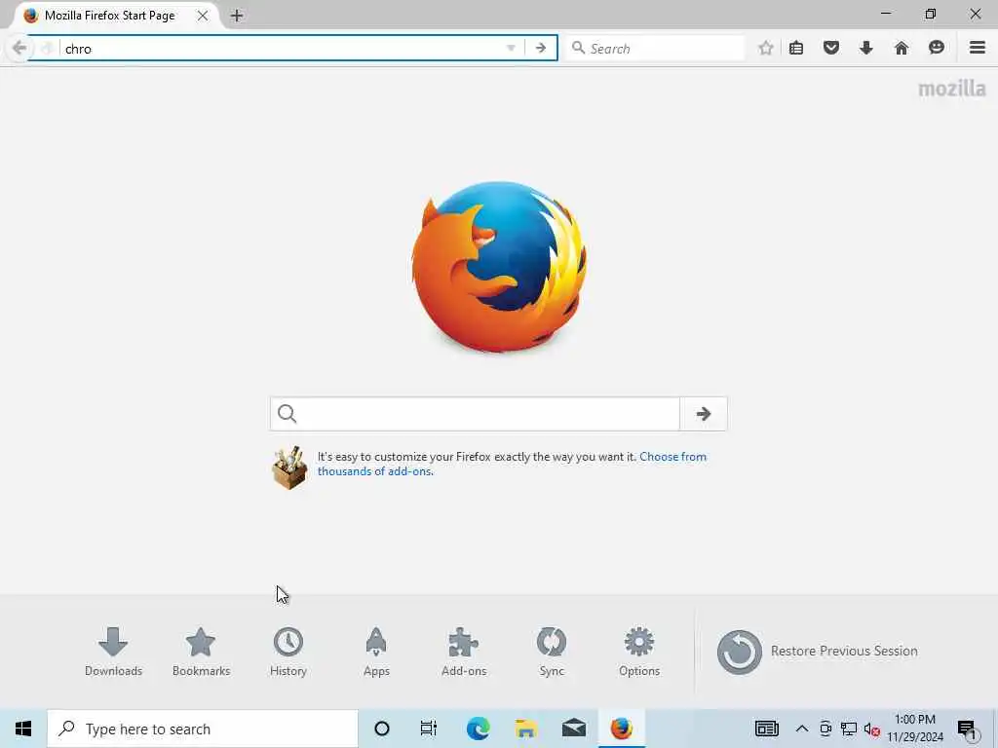
Task: Open Cortana circle on the taskbar
Action: pos(382,729)
